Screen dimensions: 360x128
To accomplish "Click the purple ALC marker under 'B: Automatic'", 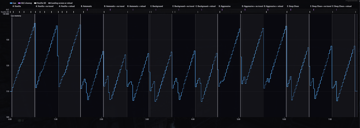I will point(87,10).
